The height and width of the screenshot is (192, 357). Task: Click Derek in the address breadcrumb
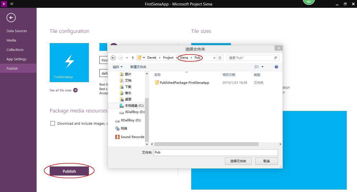pos(152,58)
